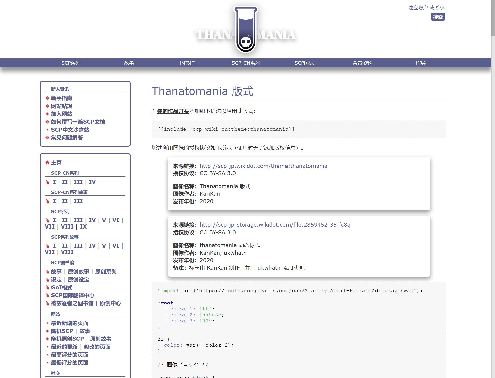Click the 建立账户 create account link
Screen dimensions: 495x378
pyautogui.click(x=418, y=8)
